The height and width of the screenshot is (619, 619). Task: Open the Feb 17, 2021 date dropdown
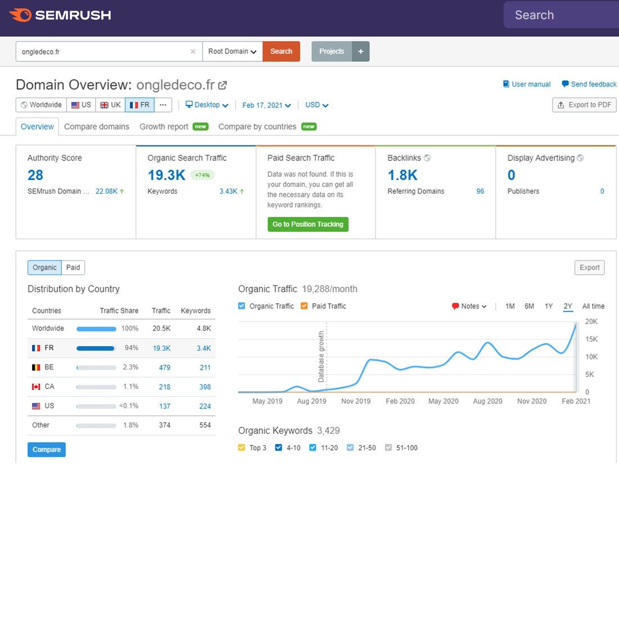click(x=266, y=105)
